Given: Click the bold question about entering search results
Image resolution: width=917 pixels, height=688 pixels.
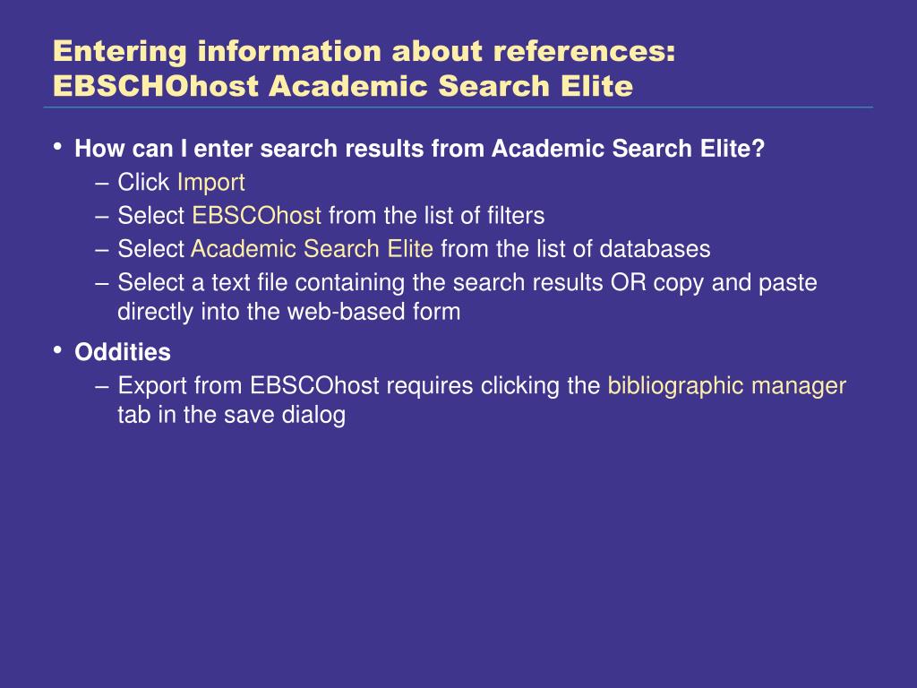Looking at the screenshot, I should point(419,149).
